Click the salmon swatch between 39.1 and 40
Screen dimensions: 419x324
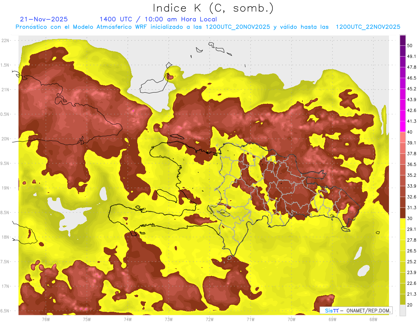click(403, 137)
